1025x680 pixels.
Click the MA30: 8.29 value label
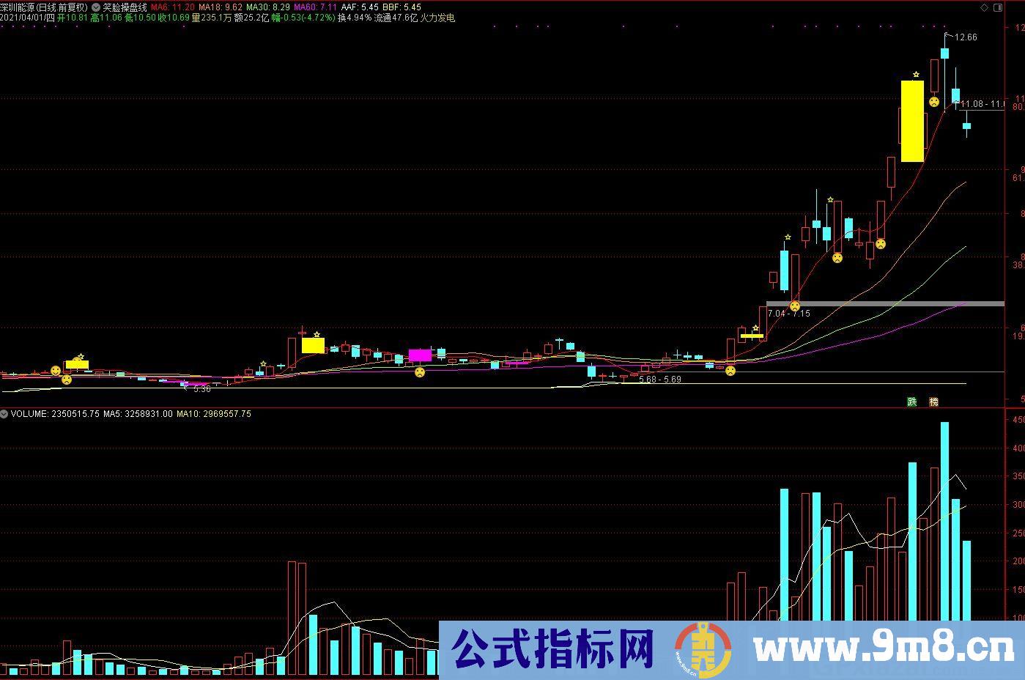click(268, 7)
